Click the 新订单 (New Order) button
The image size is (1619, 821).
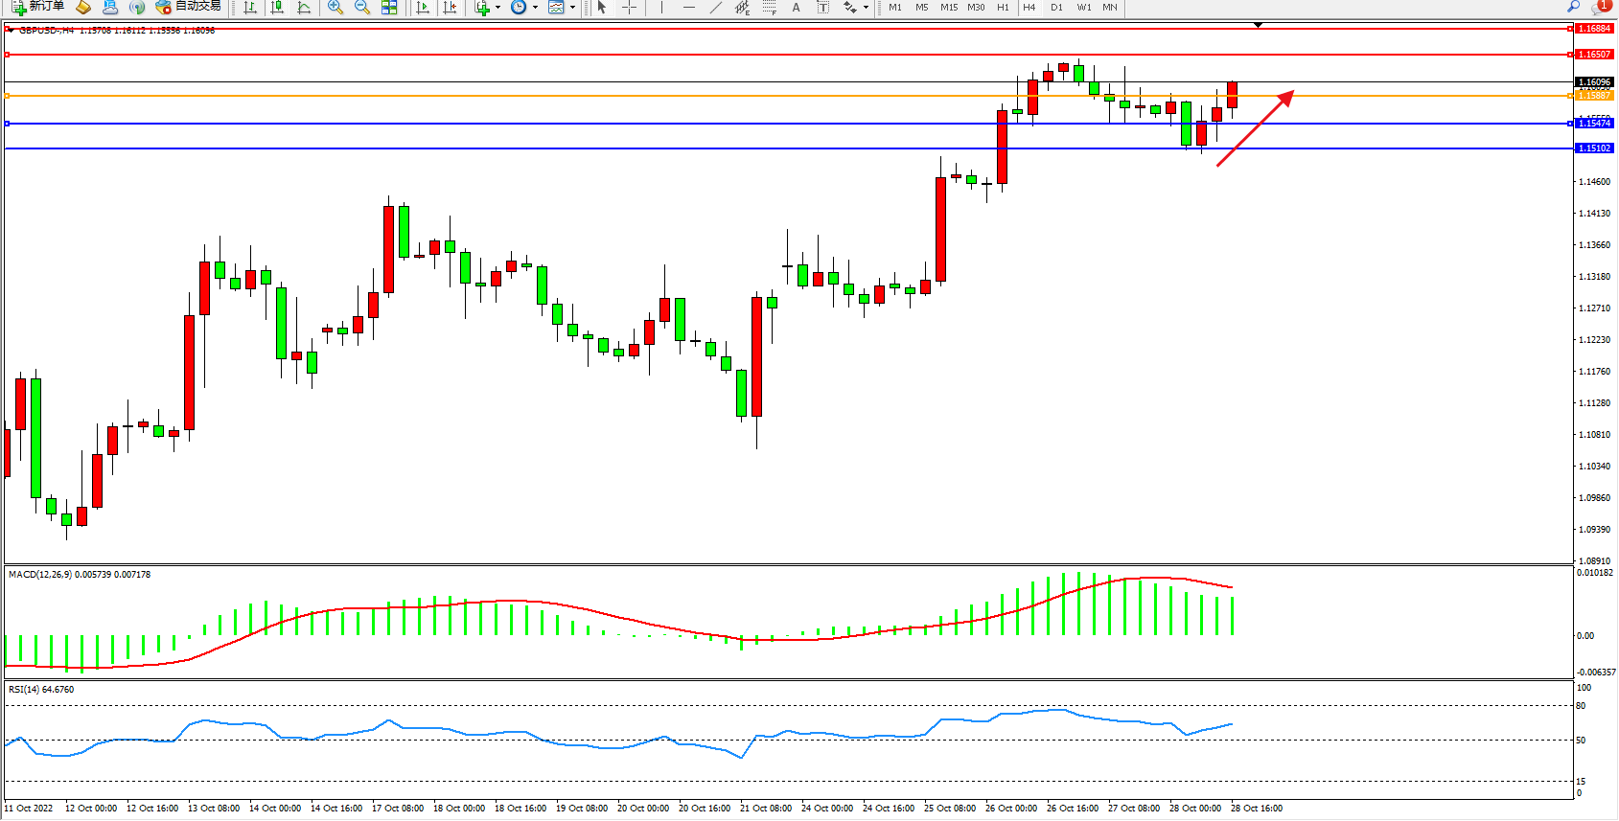pyautogui.click(x=38, y=7)
